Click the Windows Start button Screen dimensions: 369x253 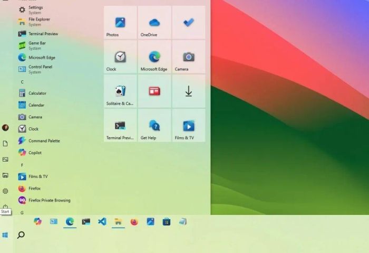tap(5, 235)
